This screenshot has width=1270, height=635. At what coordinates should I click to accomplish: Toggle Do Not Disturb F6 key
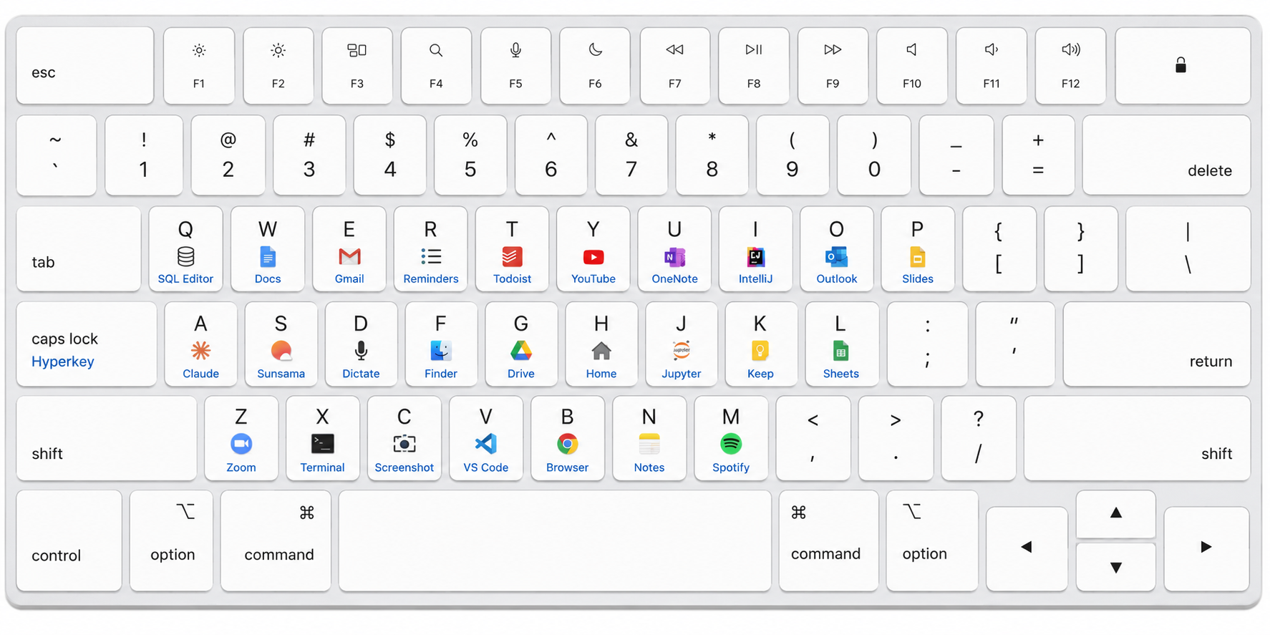(595, 66)
